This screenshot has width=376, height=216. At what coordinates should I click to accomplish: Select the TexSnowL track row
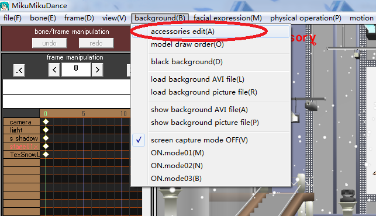click(x=21, y=155)
